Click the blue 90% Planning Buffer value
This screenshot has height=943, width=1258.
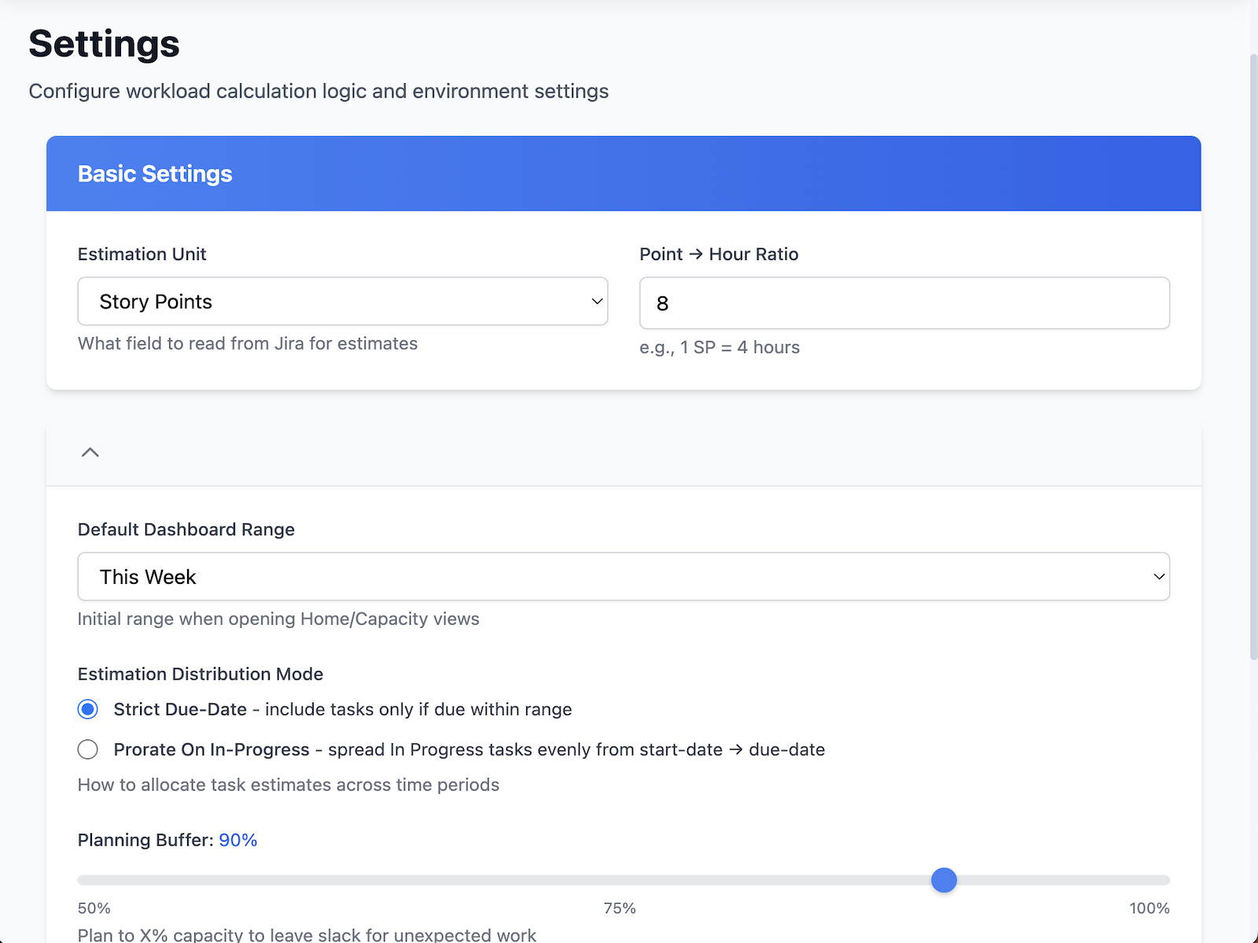[x=237, y=839]
